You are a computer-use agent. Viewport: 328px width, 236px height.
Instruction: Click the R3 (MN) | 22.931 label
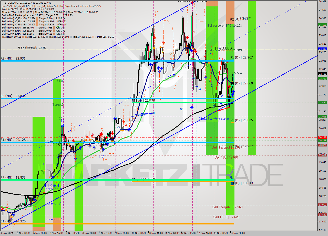pyautogui.click(x=13, y=58)
